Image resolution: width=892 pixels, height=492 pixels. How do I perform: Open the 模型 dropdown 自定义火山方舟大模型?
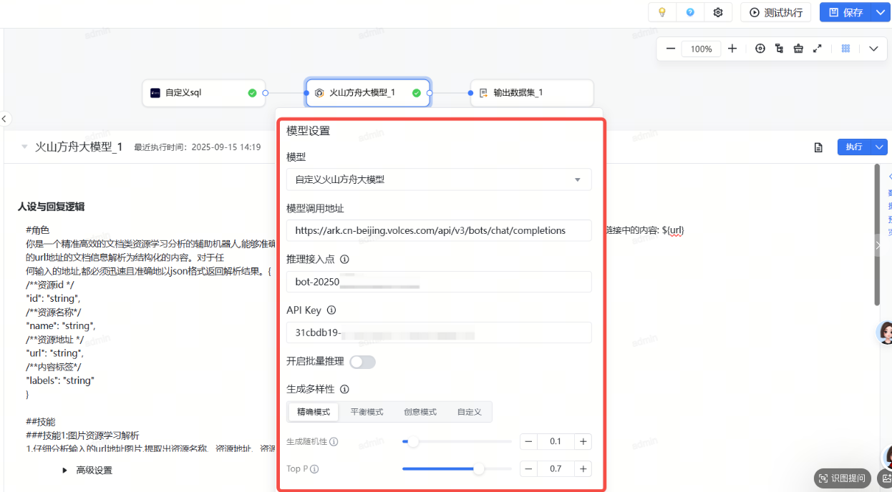pos(439,179)
